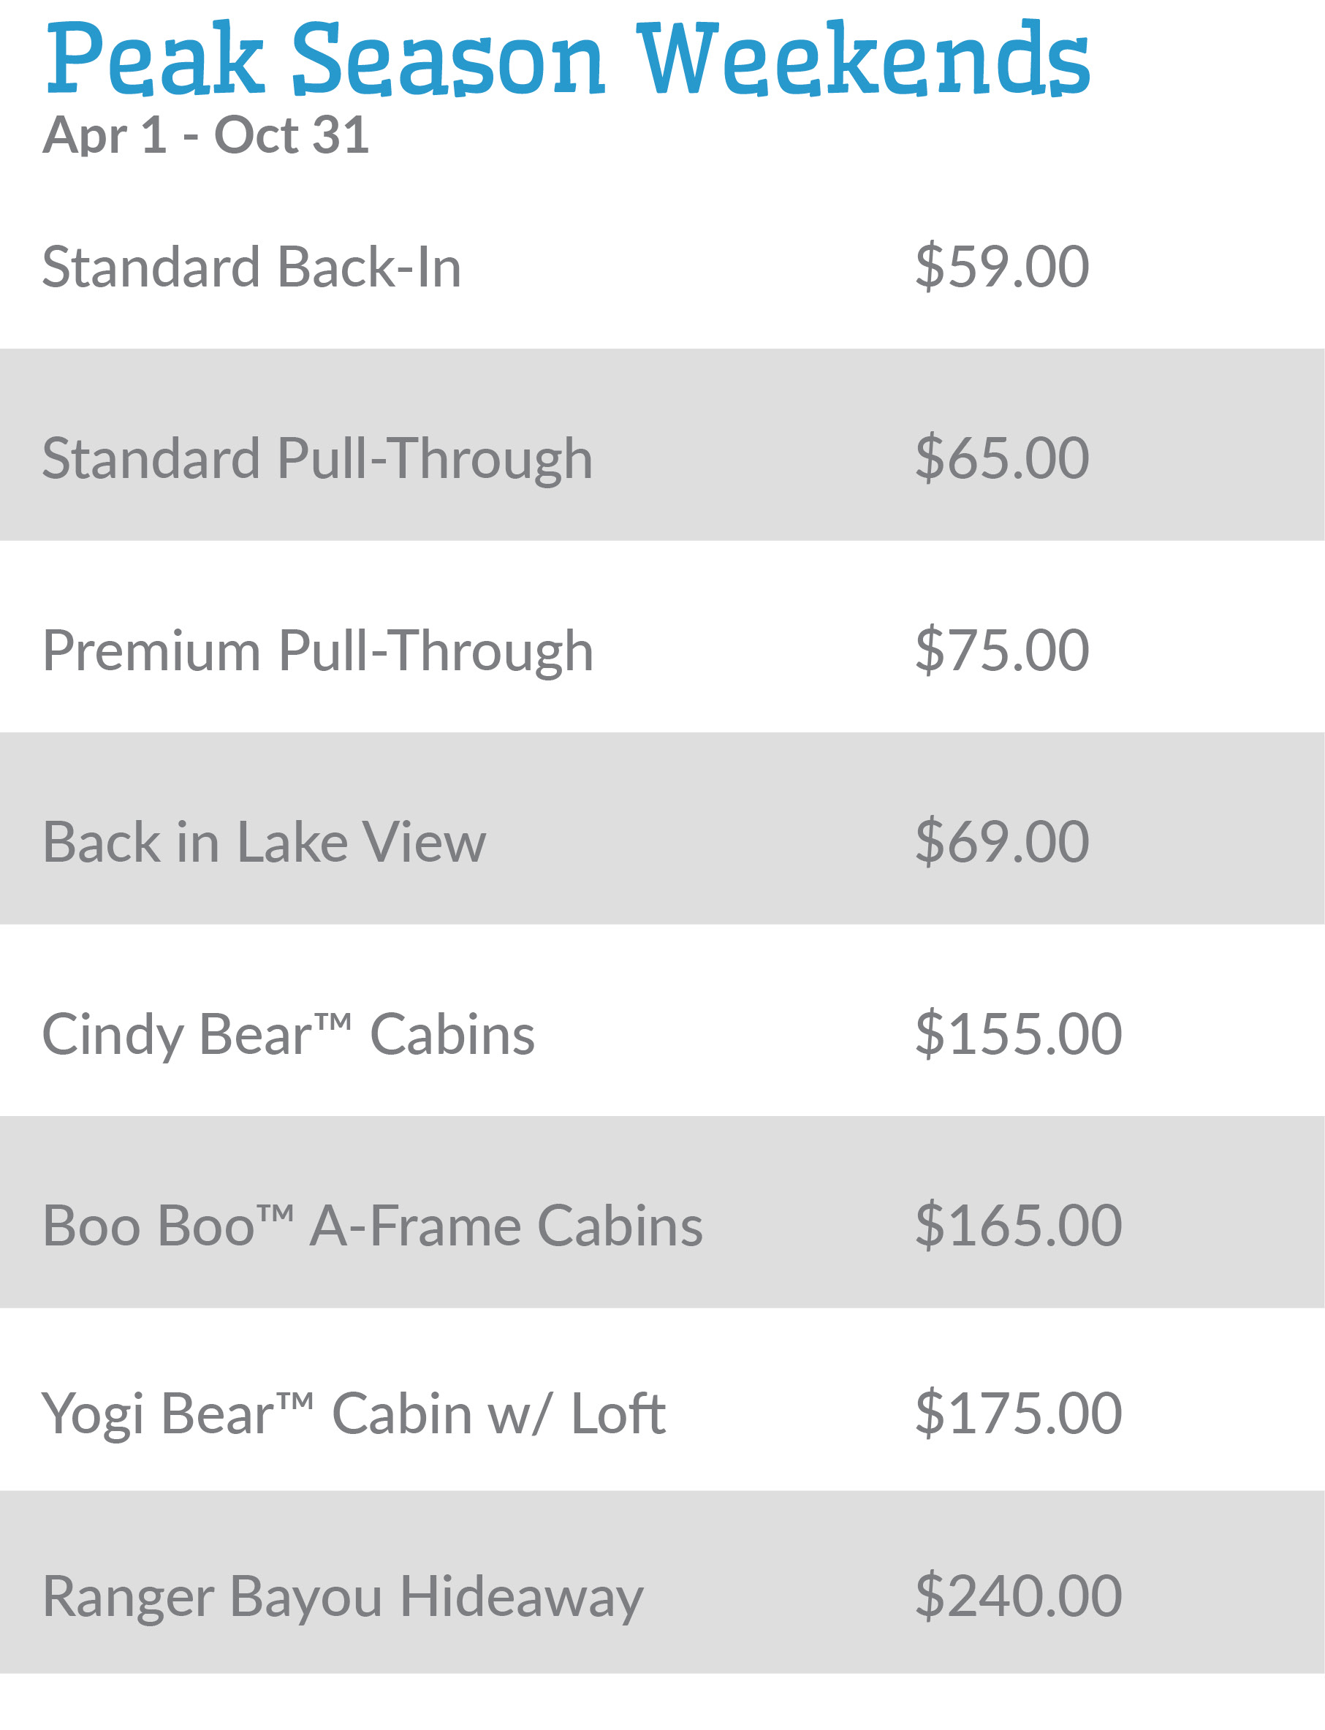This screenshot has height=1730, width=1325.
Task: Choose the Standard Pull-Through site label
Action: [317, 459]
